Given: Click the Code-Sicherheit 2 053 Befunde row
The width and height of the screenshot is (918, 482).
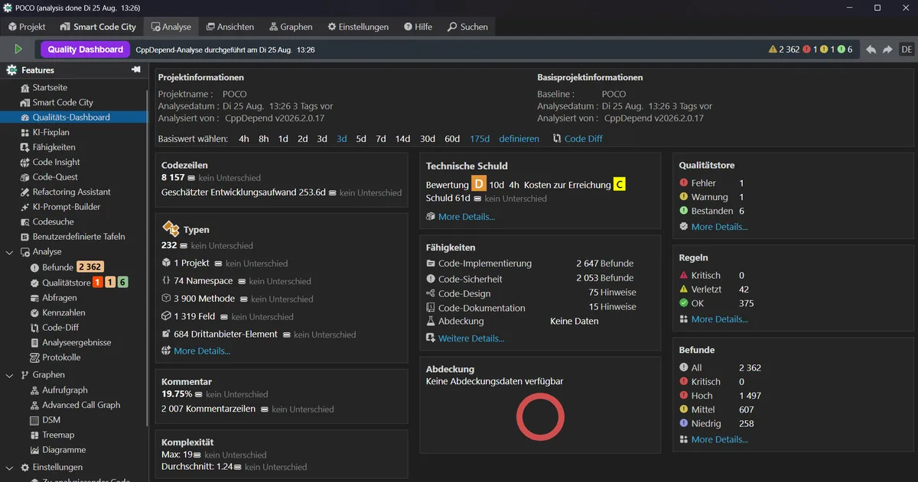Looking at the screenshot, I should click(x=530, y=278).
